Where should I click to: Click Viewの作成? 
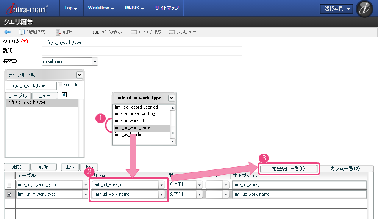tap(146, 32)
